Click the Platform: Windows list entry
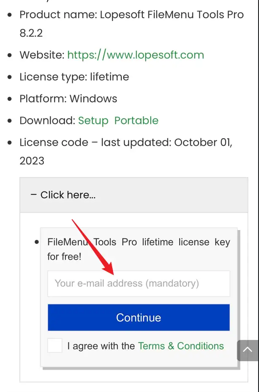This screenshot has width=259, height=392. 68,99
